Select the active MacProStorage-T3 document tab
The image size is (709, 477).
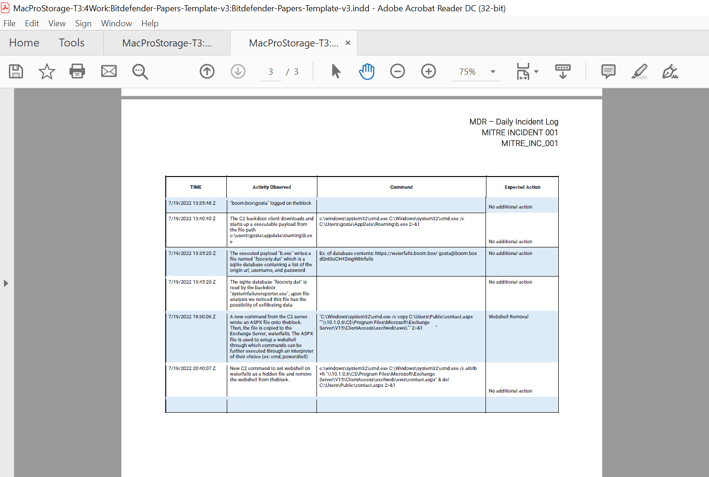tap(293, 43)
